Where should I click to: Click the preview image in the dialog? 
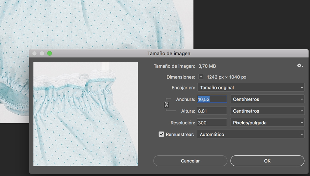[86, 114]
